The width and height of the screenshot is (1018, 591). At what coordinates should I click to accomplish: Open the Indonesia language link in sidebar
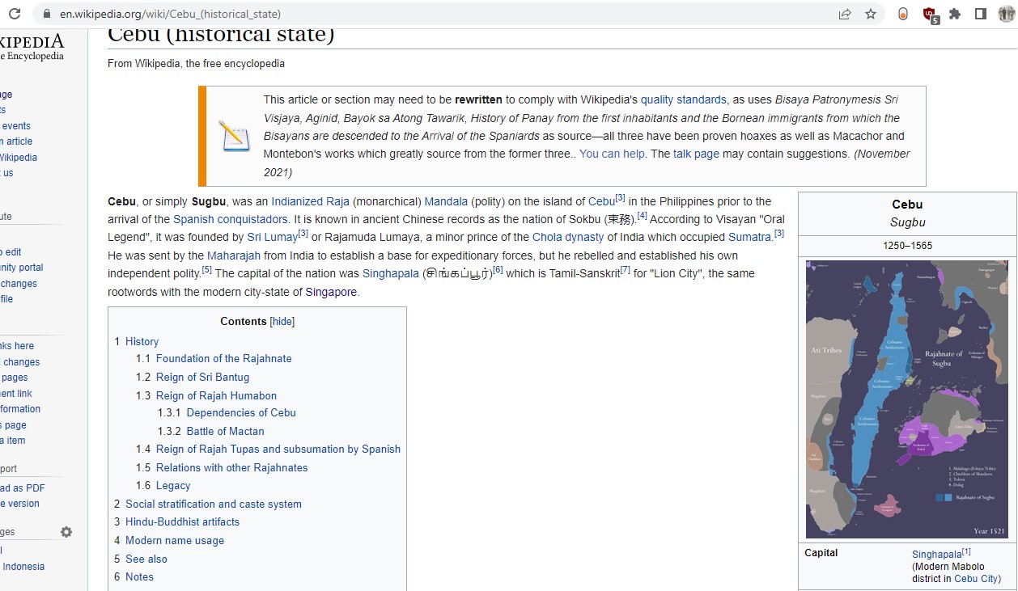tap(23, 567)
